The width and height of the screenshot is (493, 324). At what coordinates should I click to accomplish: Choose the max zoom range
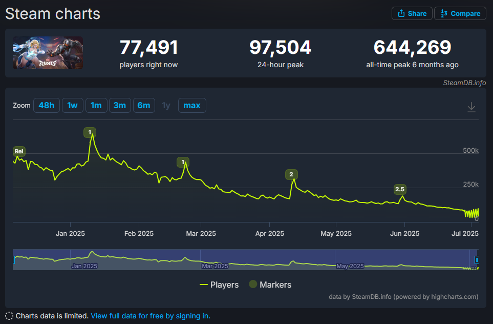[192, 105]
